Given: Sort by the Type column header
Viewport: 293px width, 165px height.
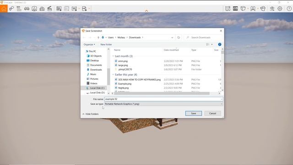Looking at the screenshot, I should pyautogui.click(x=194, y=50).
